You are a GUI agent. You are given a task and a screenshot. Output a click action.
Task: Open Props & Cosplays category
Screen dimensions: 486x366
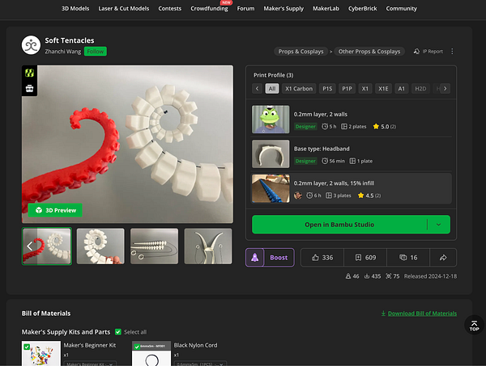click(x=301, y=52)
